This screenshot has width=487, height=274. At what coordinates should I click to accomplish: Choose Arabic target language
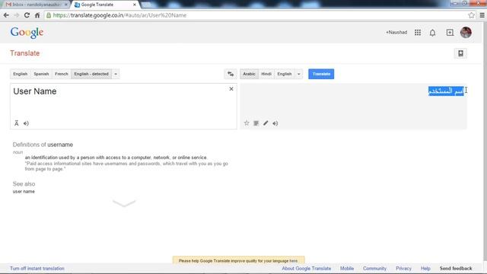(x=249, y=74)
